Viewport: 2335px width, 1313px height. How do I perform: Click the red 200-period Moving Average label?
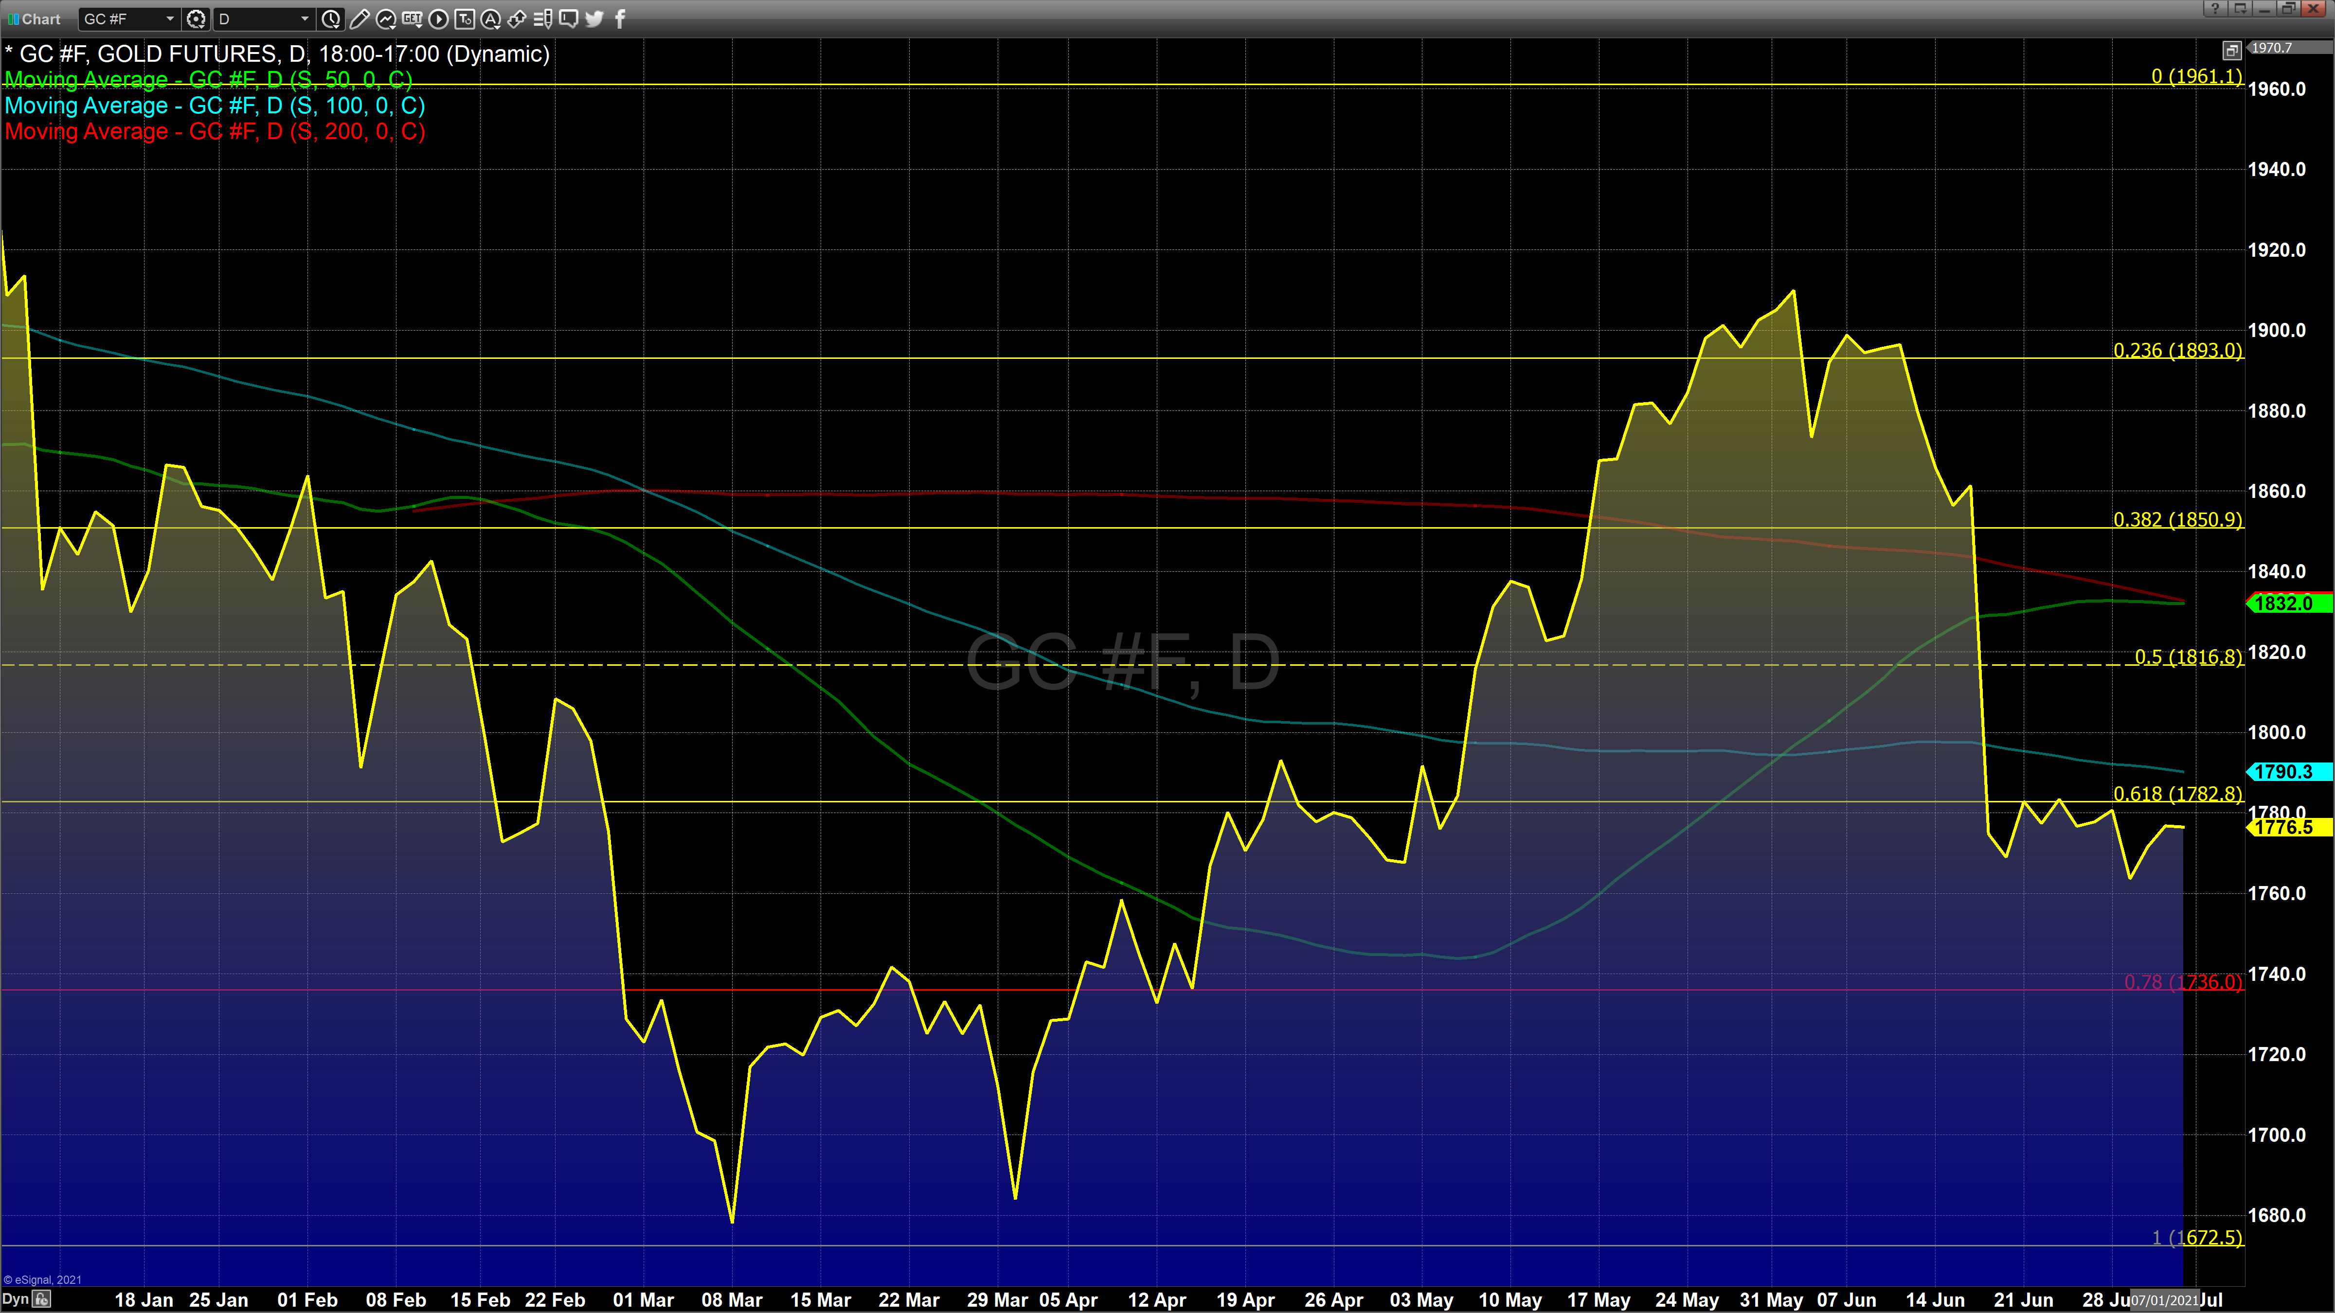point(215,132)
